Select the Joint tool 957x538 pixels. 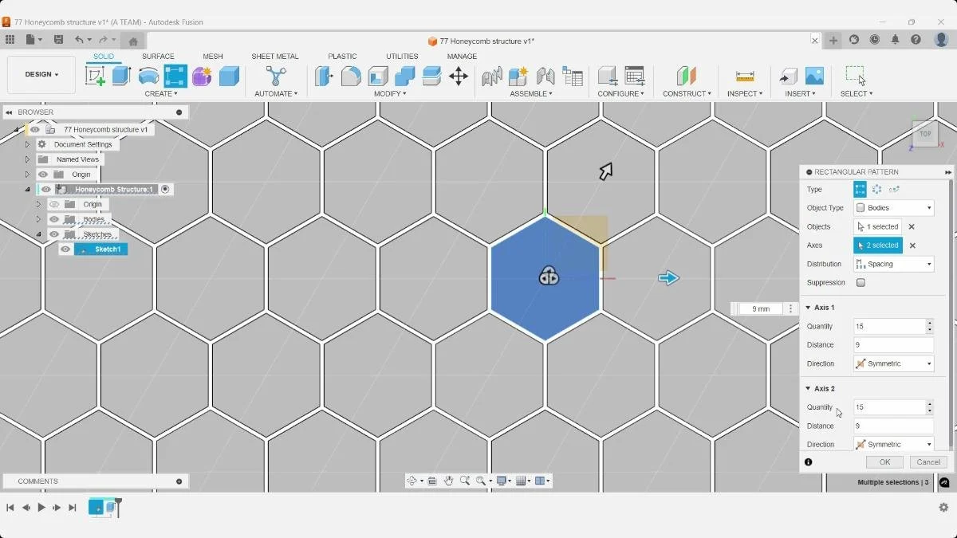click(x=545, y=76)
